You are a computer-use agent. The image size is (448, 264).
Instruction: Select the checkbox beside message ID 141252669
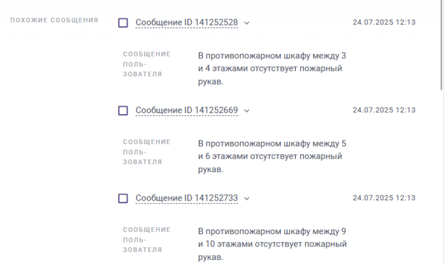tap(123, 110)
